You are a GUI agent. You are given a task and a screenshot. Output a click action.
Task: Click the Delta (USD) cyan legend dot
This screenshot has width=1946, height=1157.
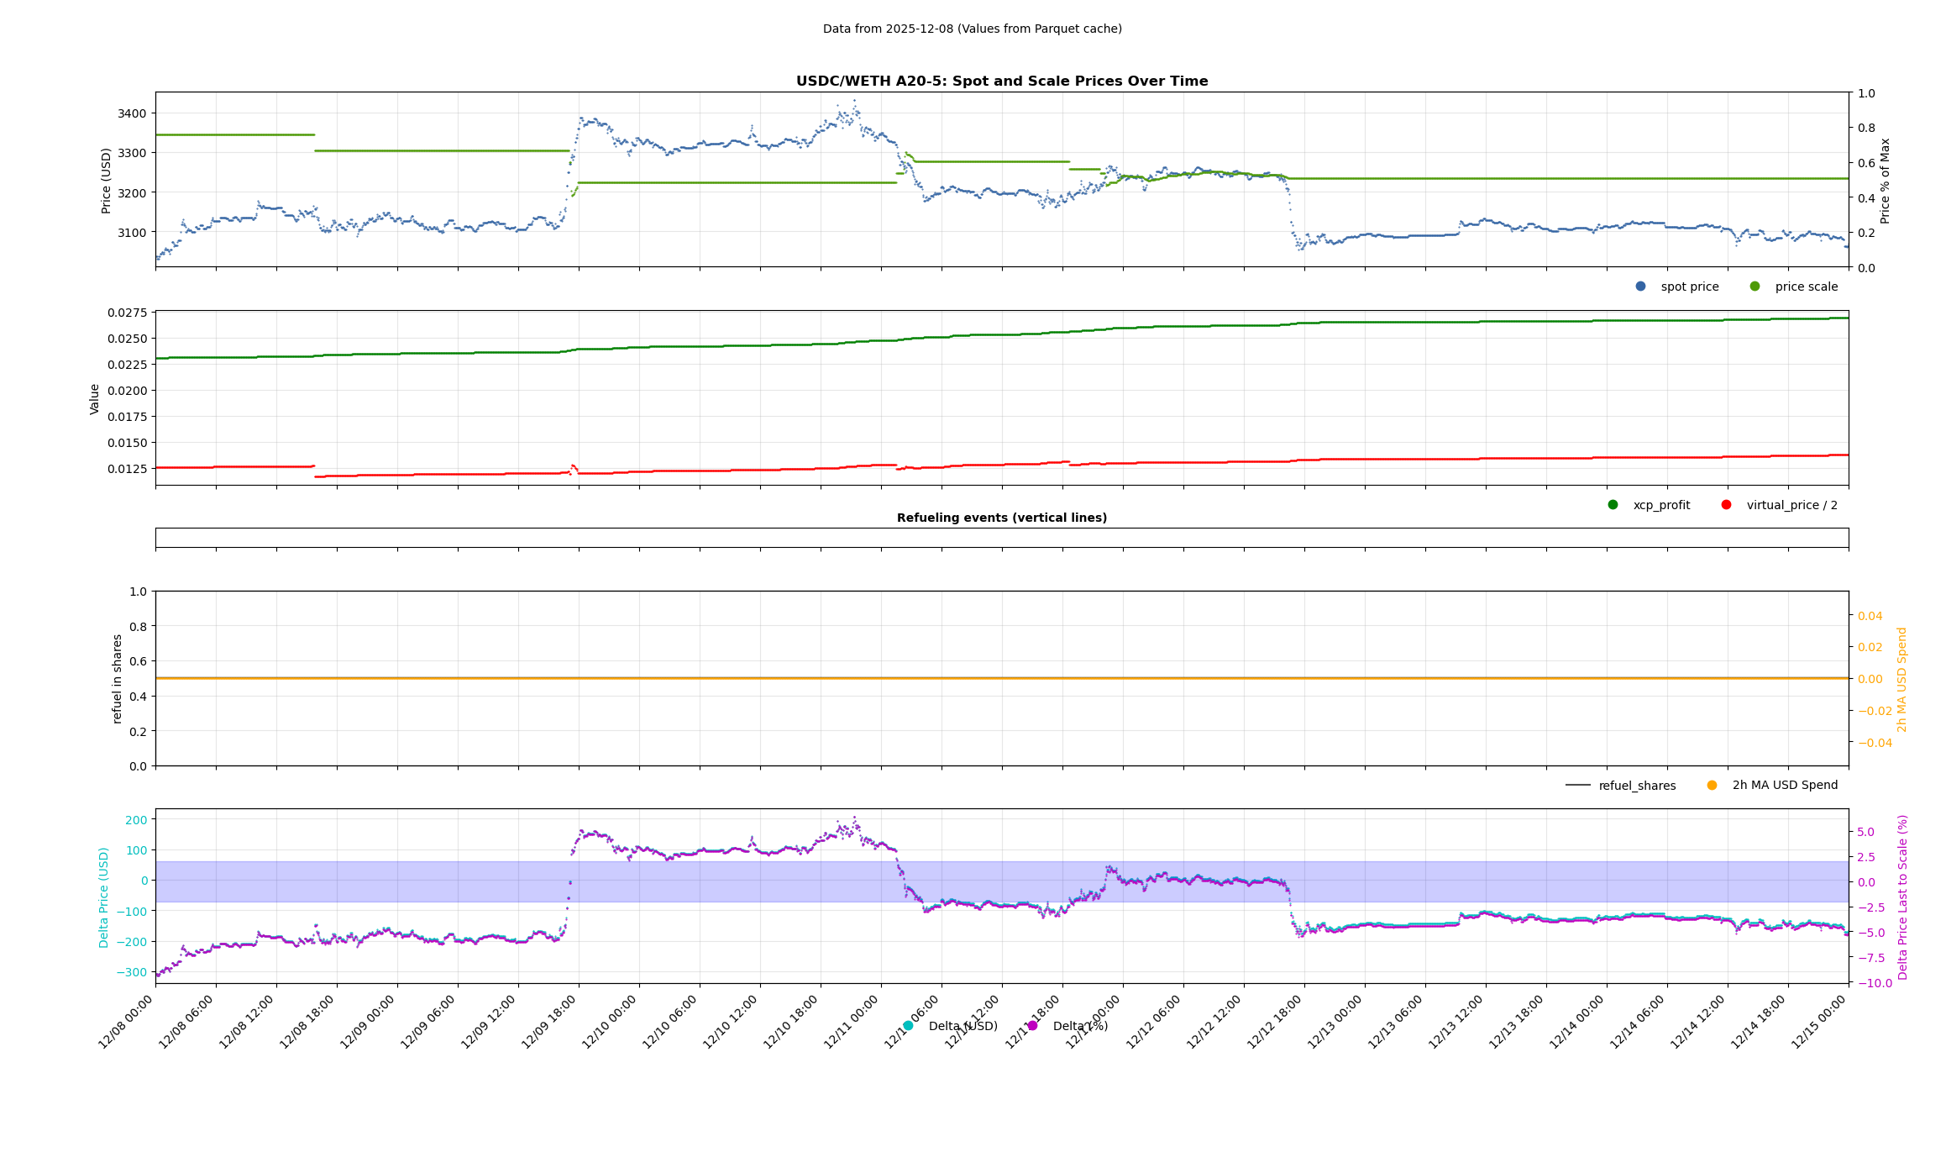[x=908, y=1026]
